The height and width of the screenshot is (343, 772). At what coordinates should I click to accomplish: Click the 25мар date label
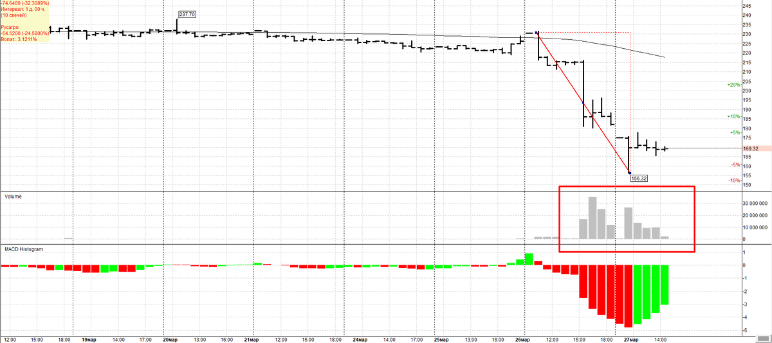[441, 339]
